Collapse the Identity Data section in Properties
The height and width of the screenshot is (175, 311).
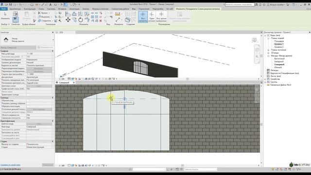[x=52, y=121]
